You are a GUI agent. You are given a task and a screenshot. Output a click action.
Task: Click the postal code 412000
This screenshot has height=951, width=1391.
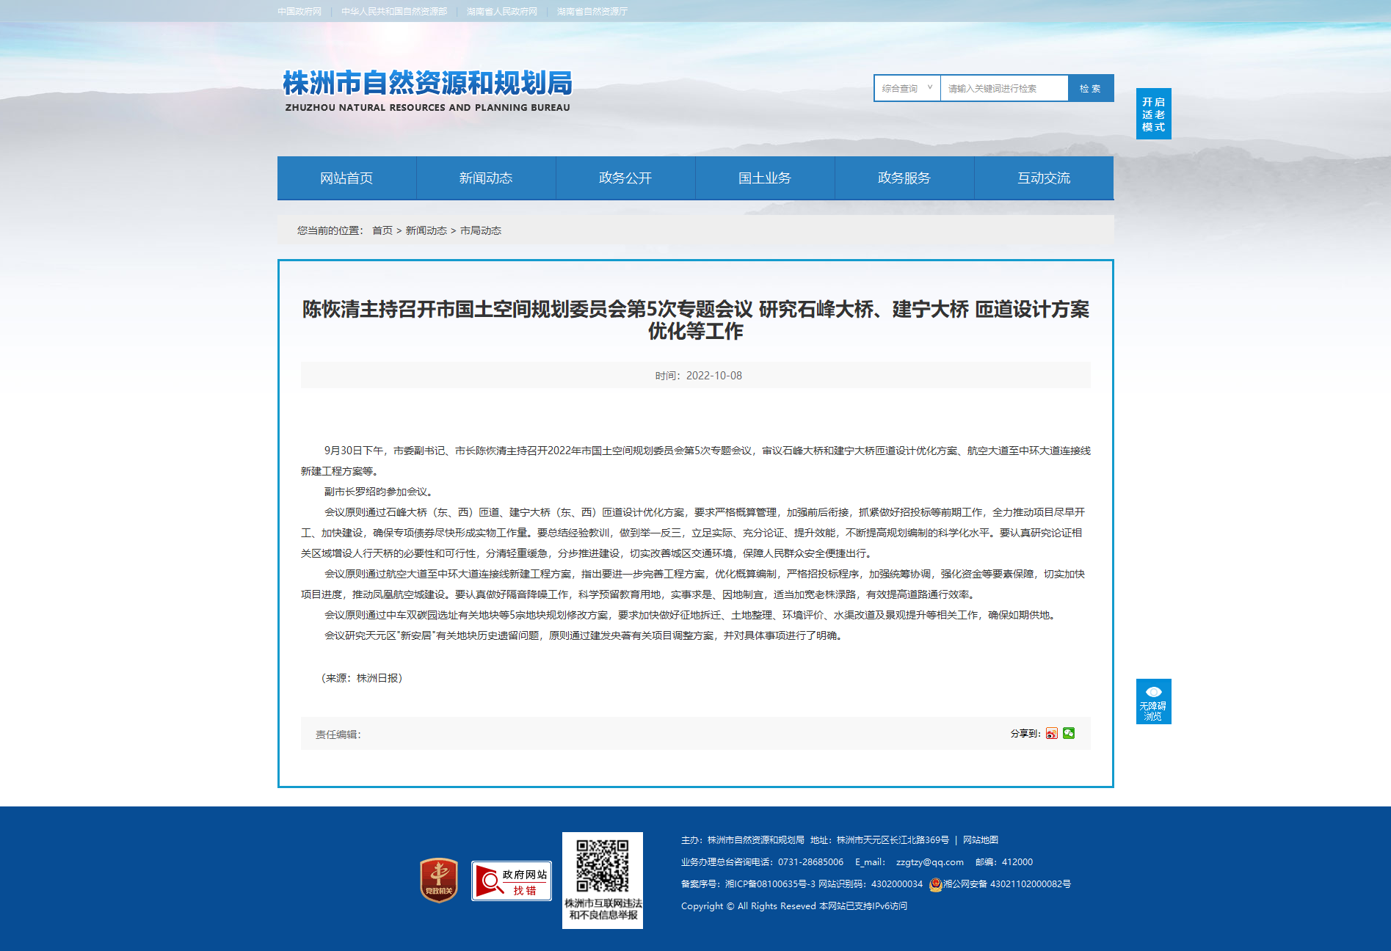point(1017,862)
